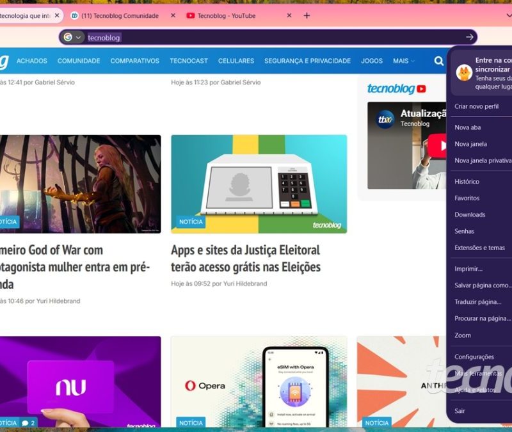This screenshot has height=432, width=512.
Task: Click Hoje às 11:23 por Gabriel Sérvio
Action: (x=216, y=83)
